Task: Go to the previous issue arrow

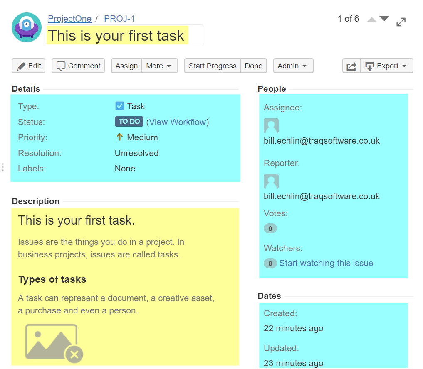Action: (372, 20)
